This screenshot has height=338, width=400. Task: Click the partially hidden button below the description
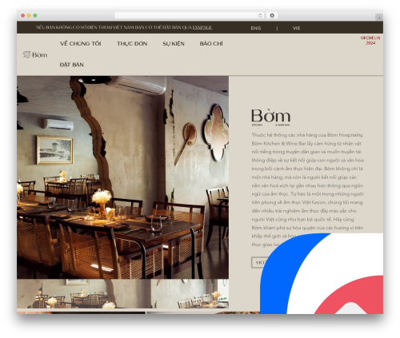click(x=258, y=263)
